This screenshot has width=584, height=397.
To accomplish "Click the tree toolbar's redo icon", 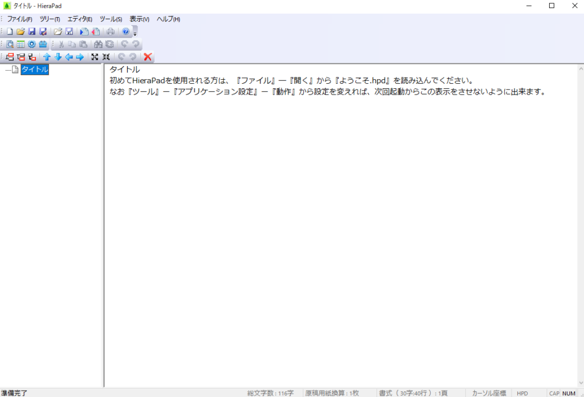I will point(132,57).
